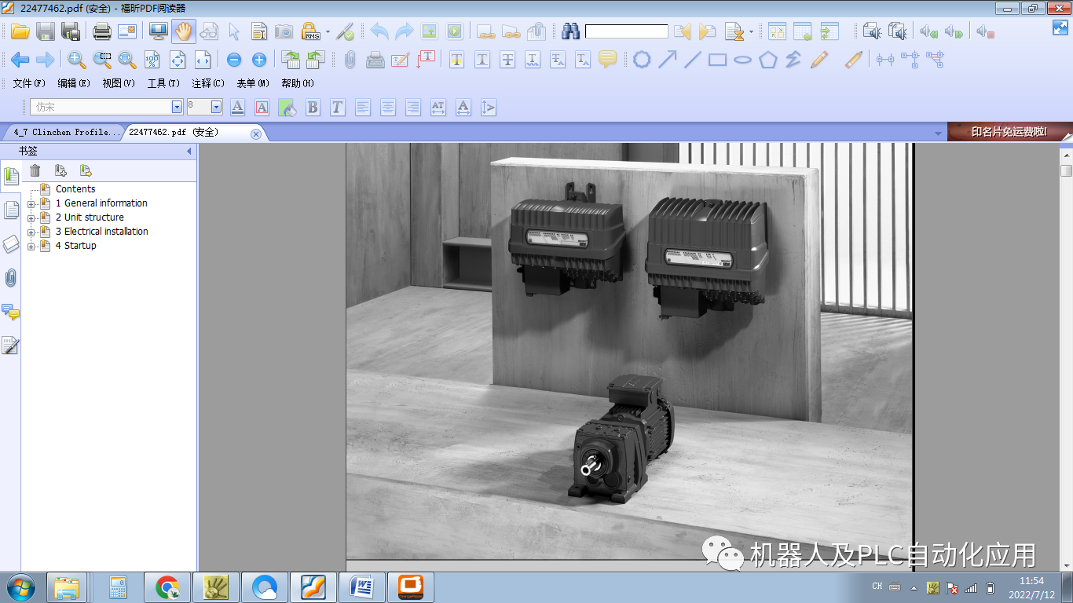Close the 22477462.pdf document tab
This screenshot has width=1073, height=603.
point(256,132)
